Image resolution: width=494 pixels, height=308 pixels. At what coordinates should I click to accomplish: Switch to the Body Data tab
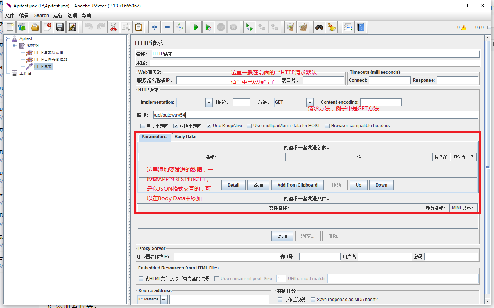pos(185,137)
